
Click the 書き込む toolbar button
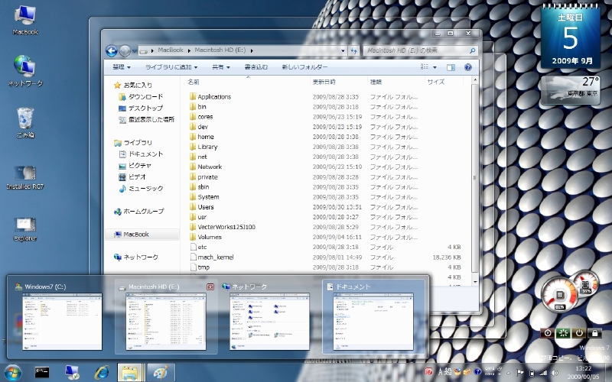click(256, 67)
